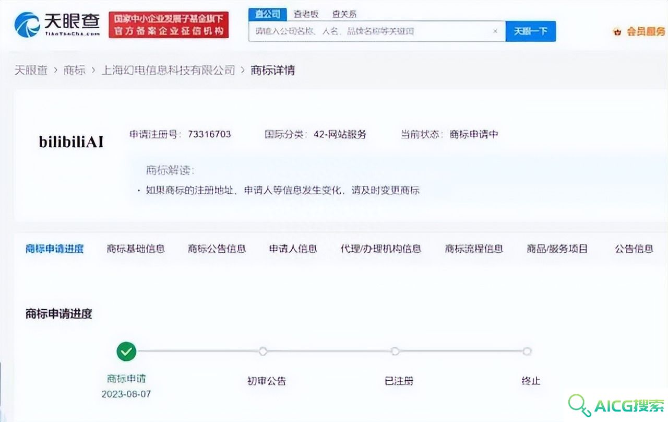Click the 已注册 progress step circle
Screen dimensions: 668x422
(395, 351)
